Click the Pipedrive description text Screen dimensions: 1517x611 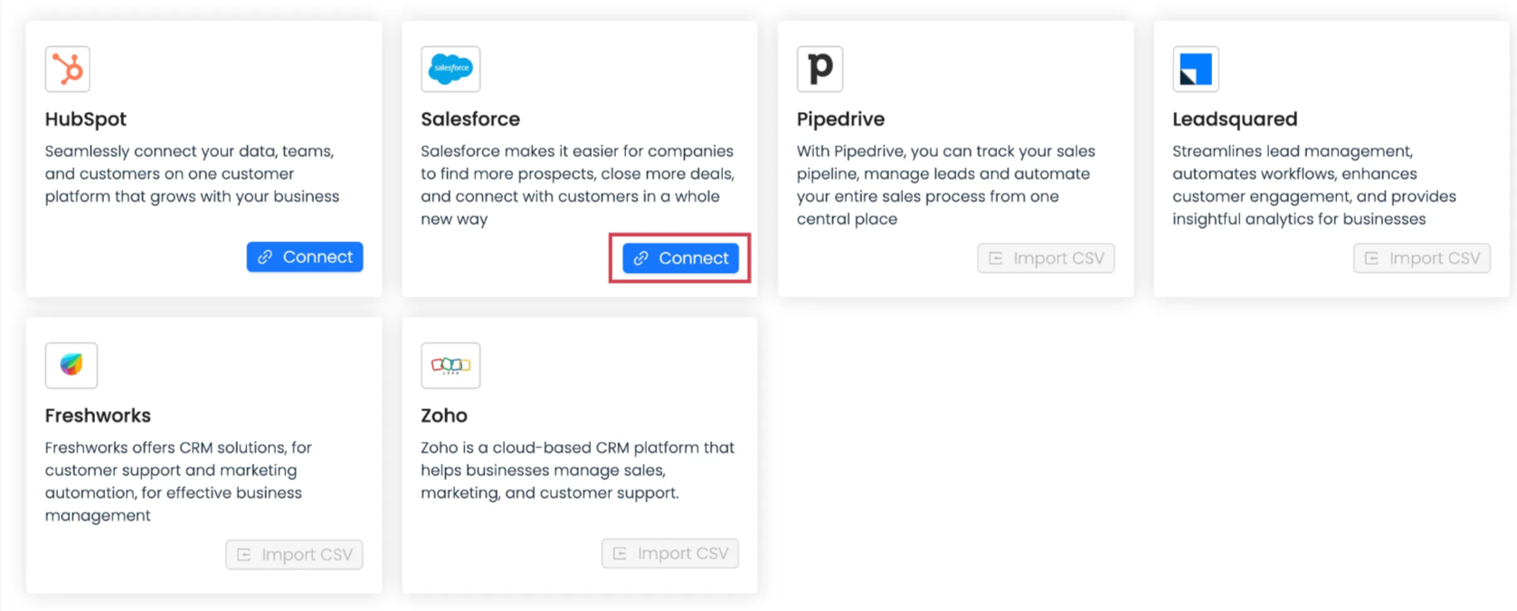tap(945, 184)
